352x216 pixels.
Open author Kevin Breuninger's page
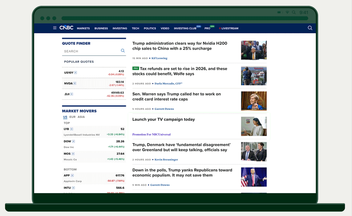click(166, 159)
